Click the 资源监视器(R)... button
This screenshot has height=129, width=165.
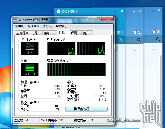coord(86,109)
